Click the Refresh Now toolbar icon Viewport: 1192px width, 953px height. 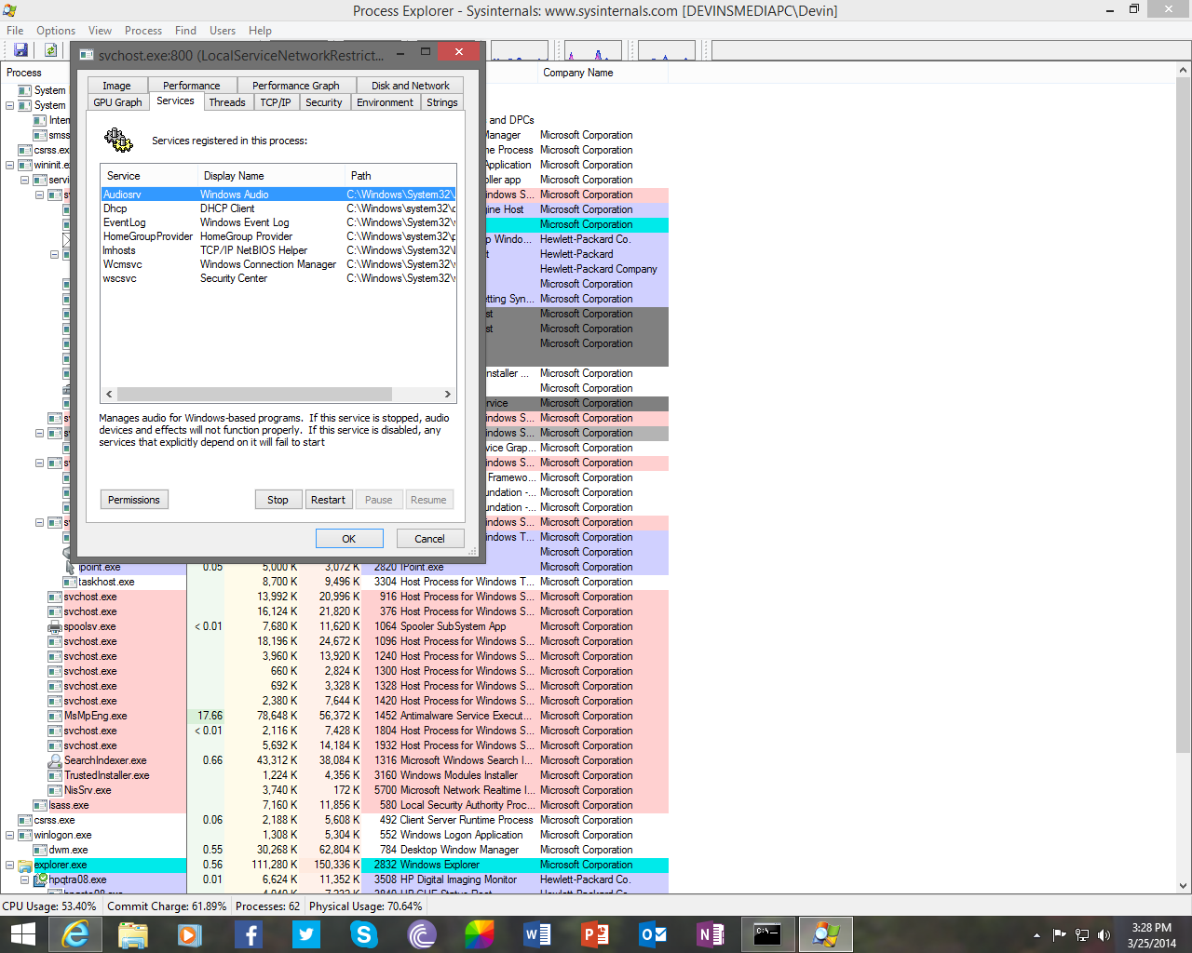tap(51, 50)
